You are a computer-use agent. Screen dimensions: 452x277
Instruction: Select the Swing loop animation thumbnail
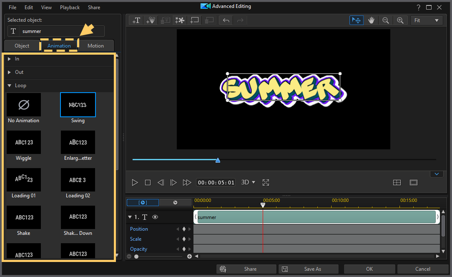click(x=78, y=105)
